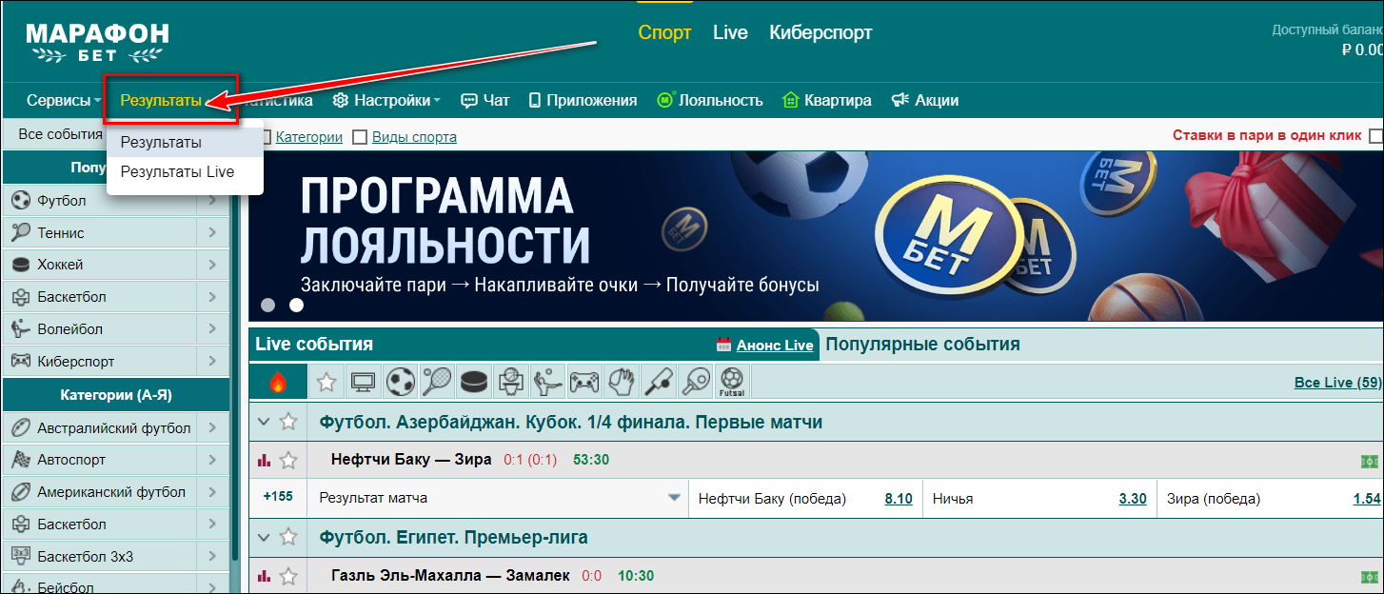The image size is (1384, 594).
Task: Filter live events by tennis racket icon
Action: tap(436, 382)
